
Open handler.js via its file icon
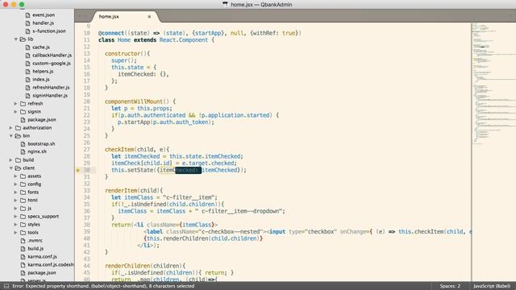(x=27, y=23)
